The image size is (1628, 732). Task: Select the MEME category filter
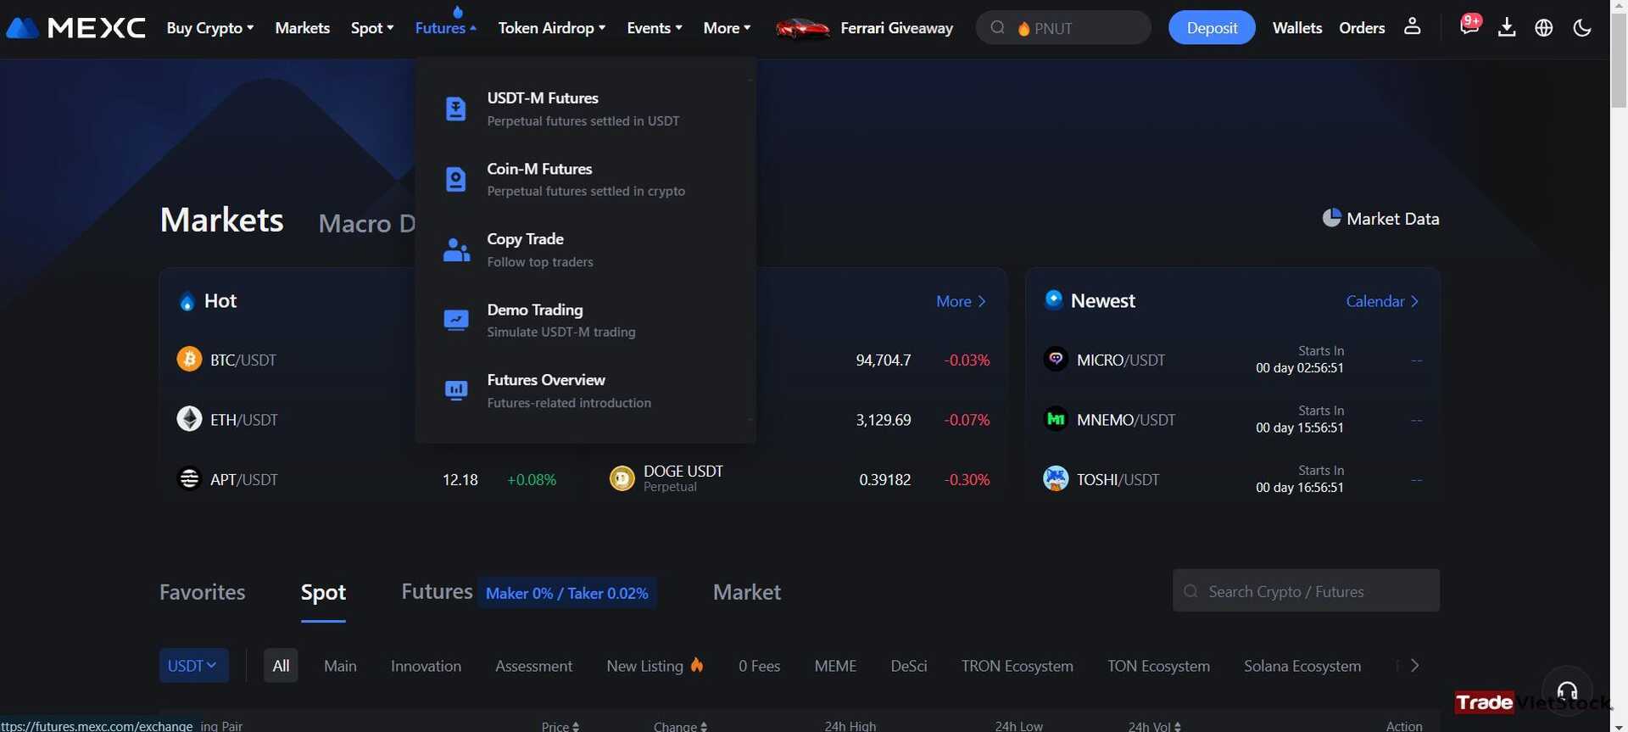(835, 666)
